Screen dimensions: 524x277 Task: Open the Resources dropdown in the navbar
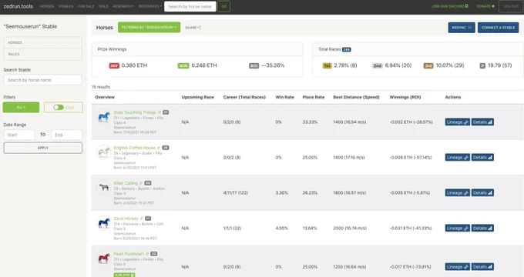click(x=149, y=6)
